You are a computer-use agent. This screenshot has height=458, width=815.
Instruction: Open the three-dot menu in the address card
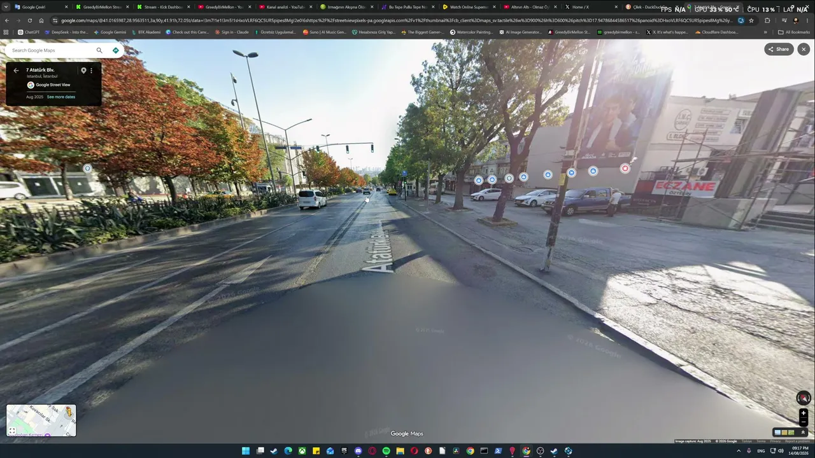pyautogui.click(x=91, y=71)
